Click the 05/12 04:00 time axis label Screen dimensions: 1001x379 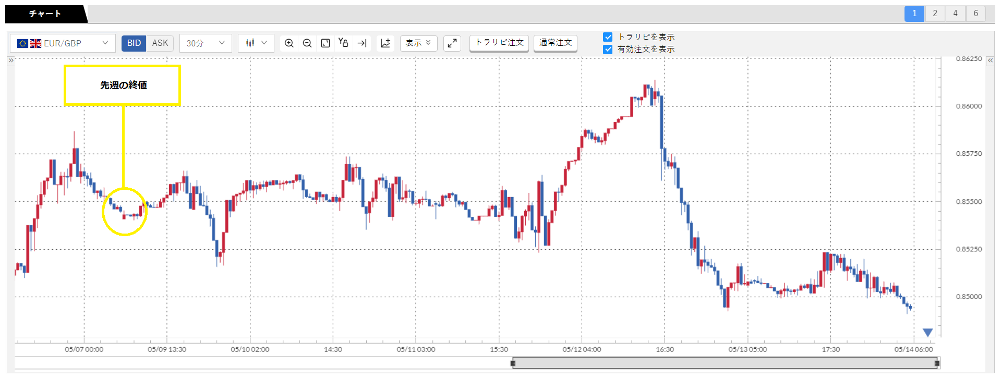click(x=582, y=349)
